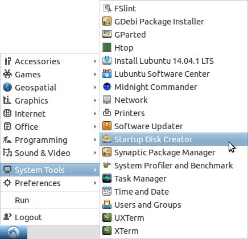Open the Internet category
Image resolution: width=248 pixels, height=239 pixels.
coord(50,114)
